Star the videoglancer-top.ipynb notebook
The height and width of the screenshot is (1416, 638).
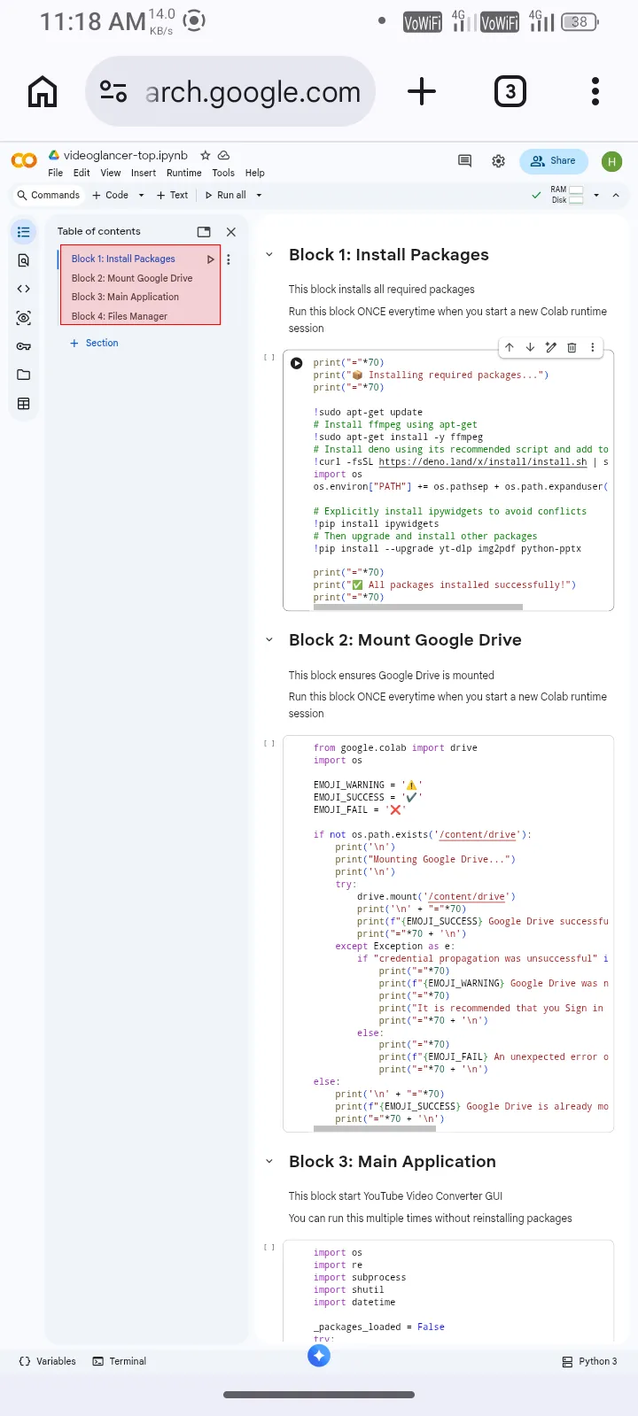tap(206, 155)
